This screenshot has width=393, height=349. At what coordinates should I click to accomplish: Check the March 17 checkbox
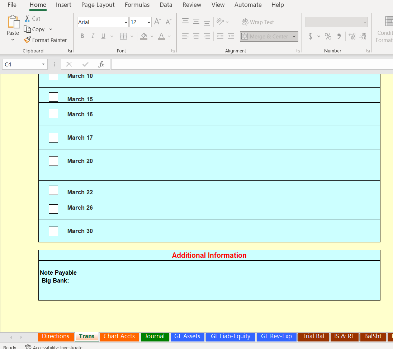53,138
